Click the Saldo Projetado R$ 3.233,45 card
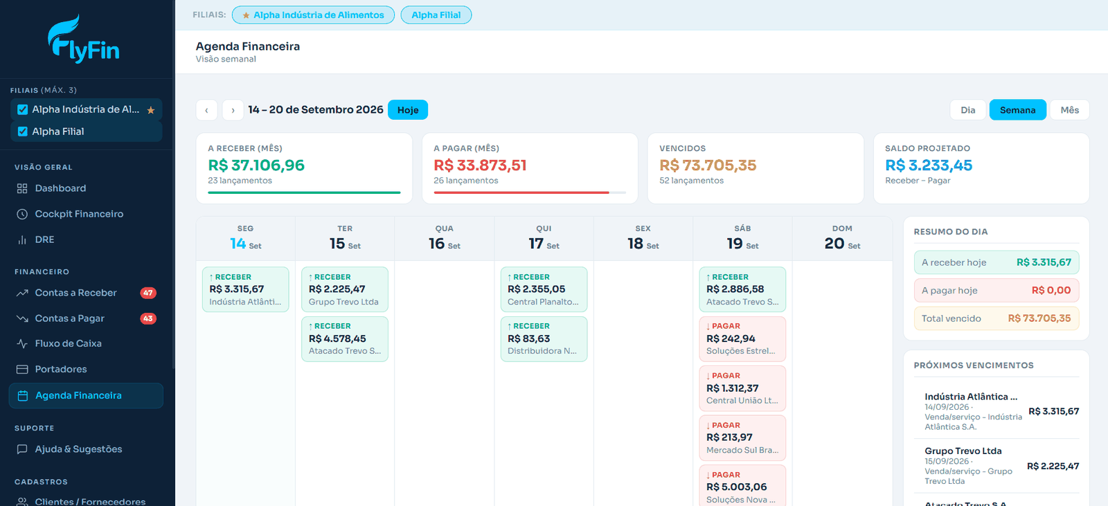Image resolution: width=1108 pixels, height=506 pixels. (981, 168)
